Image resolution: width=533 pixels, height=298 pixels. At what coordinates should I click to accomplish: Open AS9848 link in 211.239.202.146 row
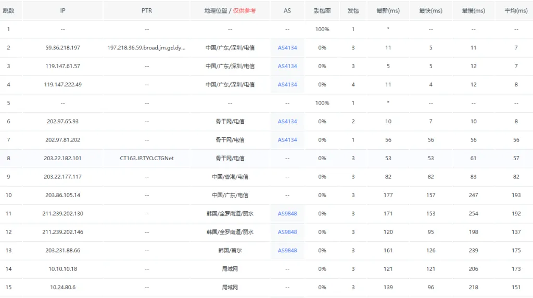(287, 232)
